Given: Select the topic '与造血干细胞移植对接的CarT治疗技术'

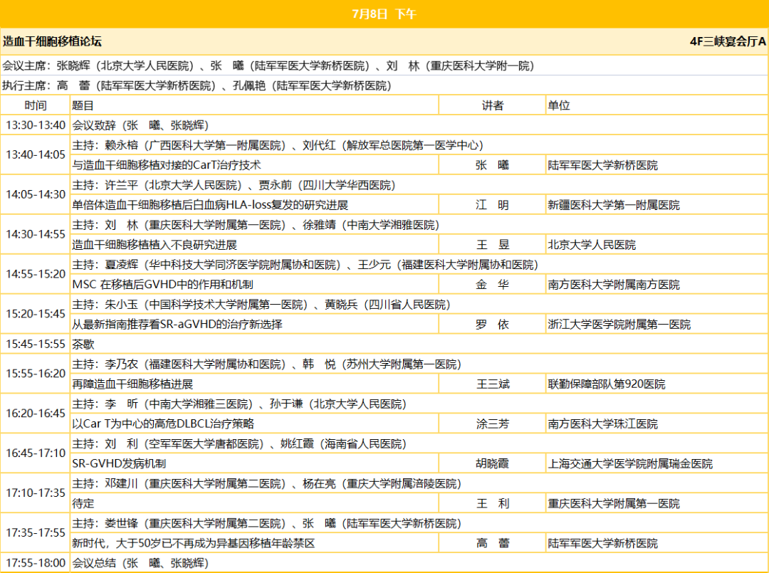Looking at the screenshot, I should click(x=254, y=165).
